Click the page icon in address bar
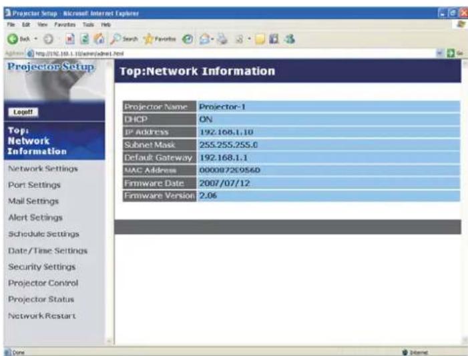This screenshot has width=468, height=356. click(30, 54)
